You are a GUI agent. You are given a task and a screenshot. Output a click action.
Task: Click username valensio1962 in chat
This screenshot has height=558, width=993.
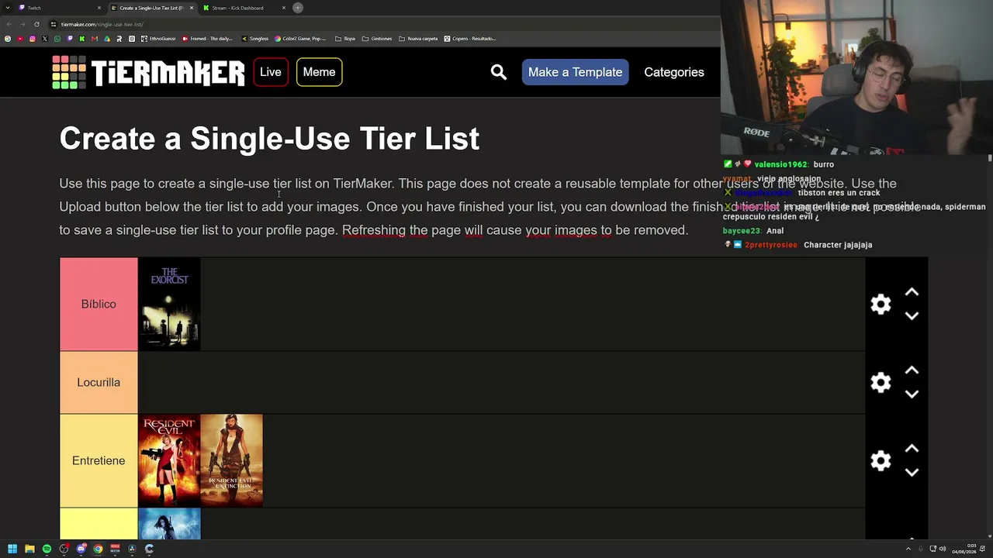click(781, 164)
